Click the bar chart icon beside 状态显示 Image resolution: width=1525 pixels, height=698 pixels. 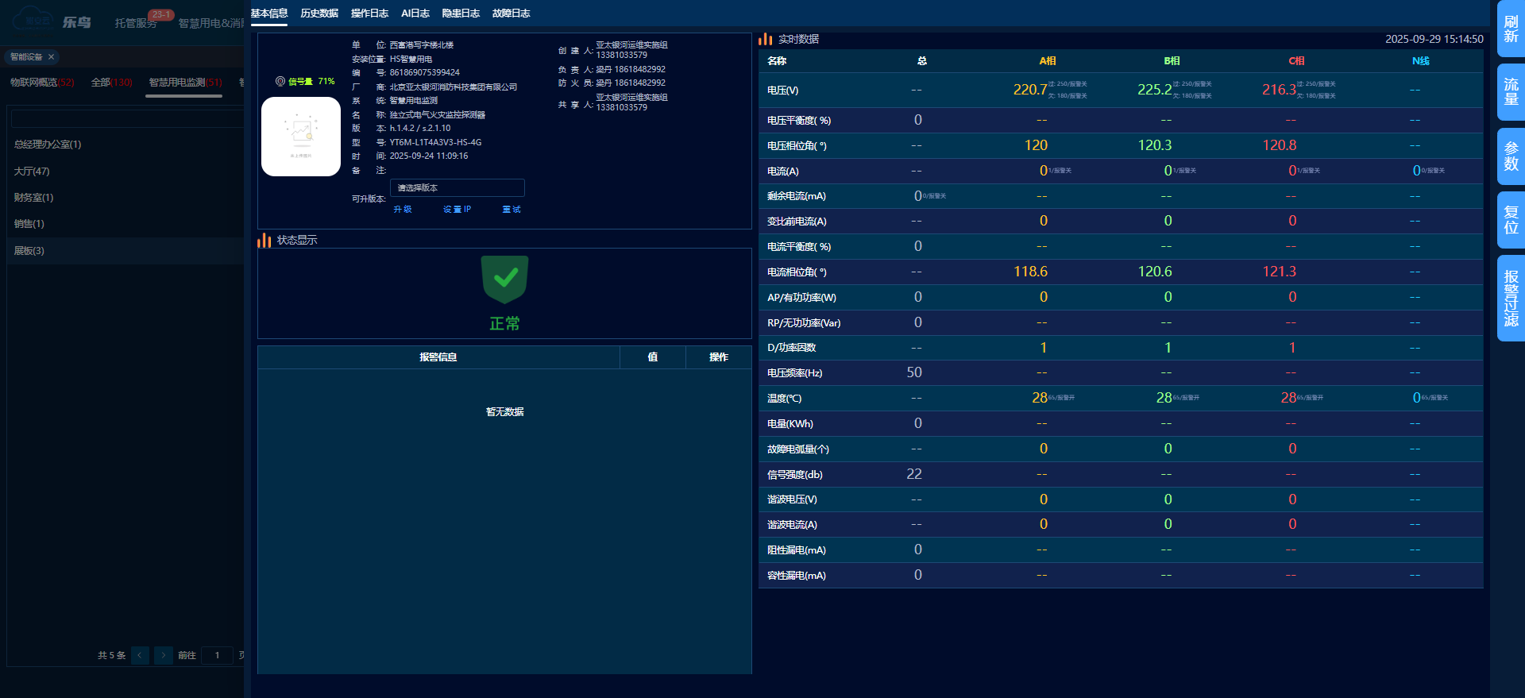(264, 240)
